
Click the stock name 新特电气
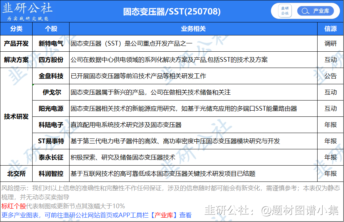[x=51, y=43]
